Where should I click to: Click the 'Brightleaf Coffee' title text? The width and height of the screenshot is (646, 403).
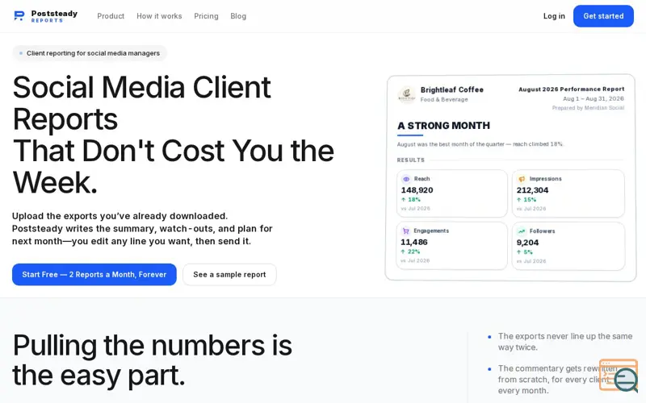452,89
